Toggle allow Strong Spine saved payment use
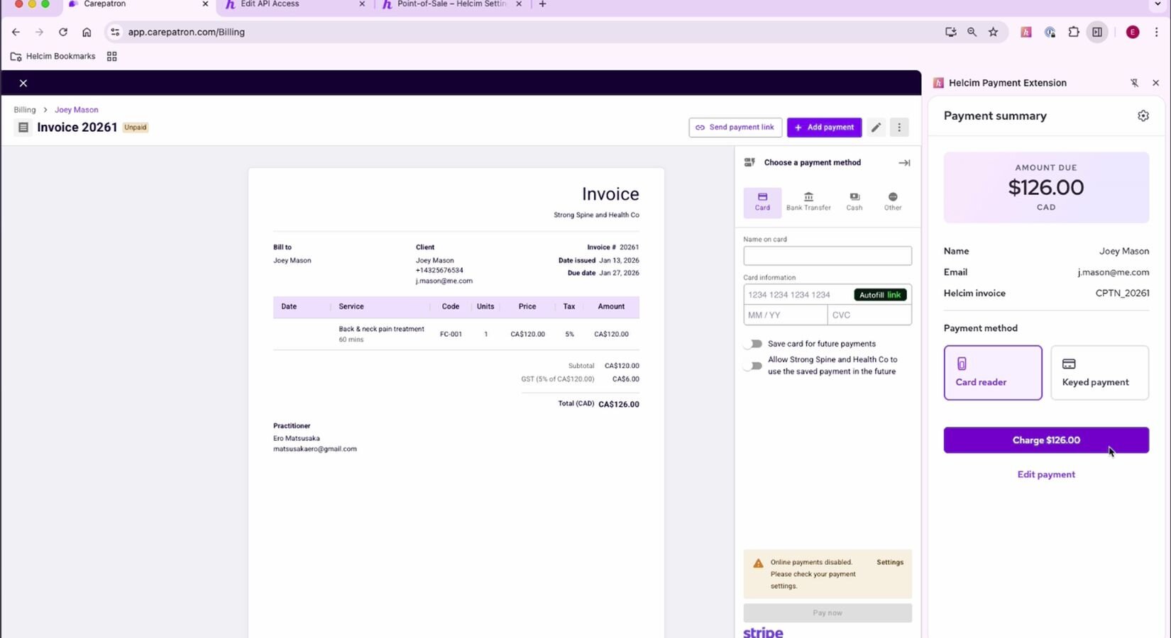This screenshot has height=638, width=1171. click(753, 366)
